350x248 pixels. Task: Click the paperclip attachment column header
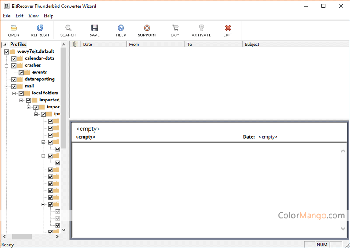[75, 44]
